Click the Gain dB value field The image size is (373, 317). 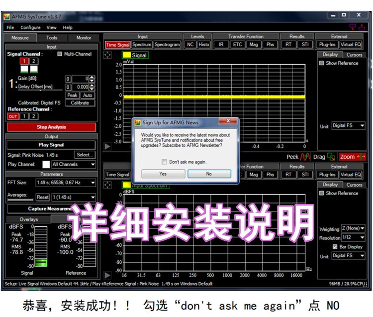80,79
